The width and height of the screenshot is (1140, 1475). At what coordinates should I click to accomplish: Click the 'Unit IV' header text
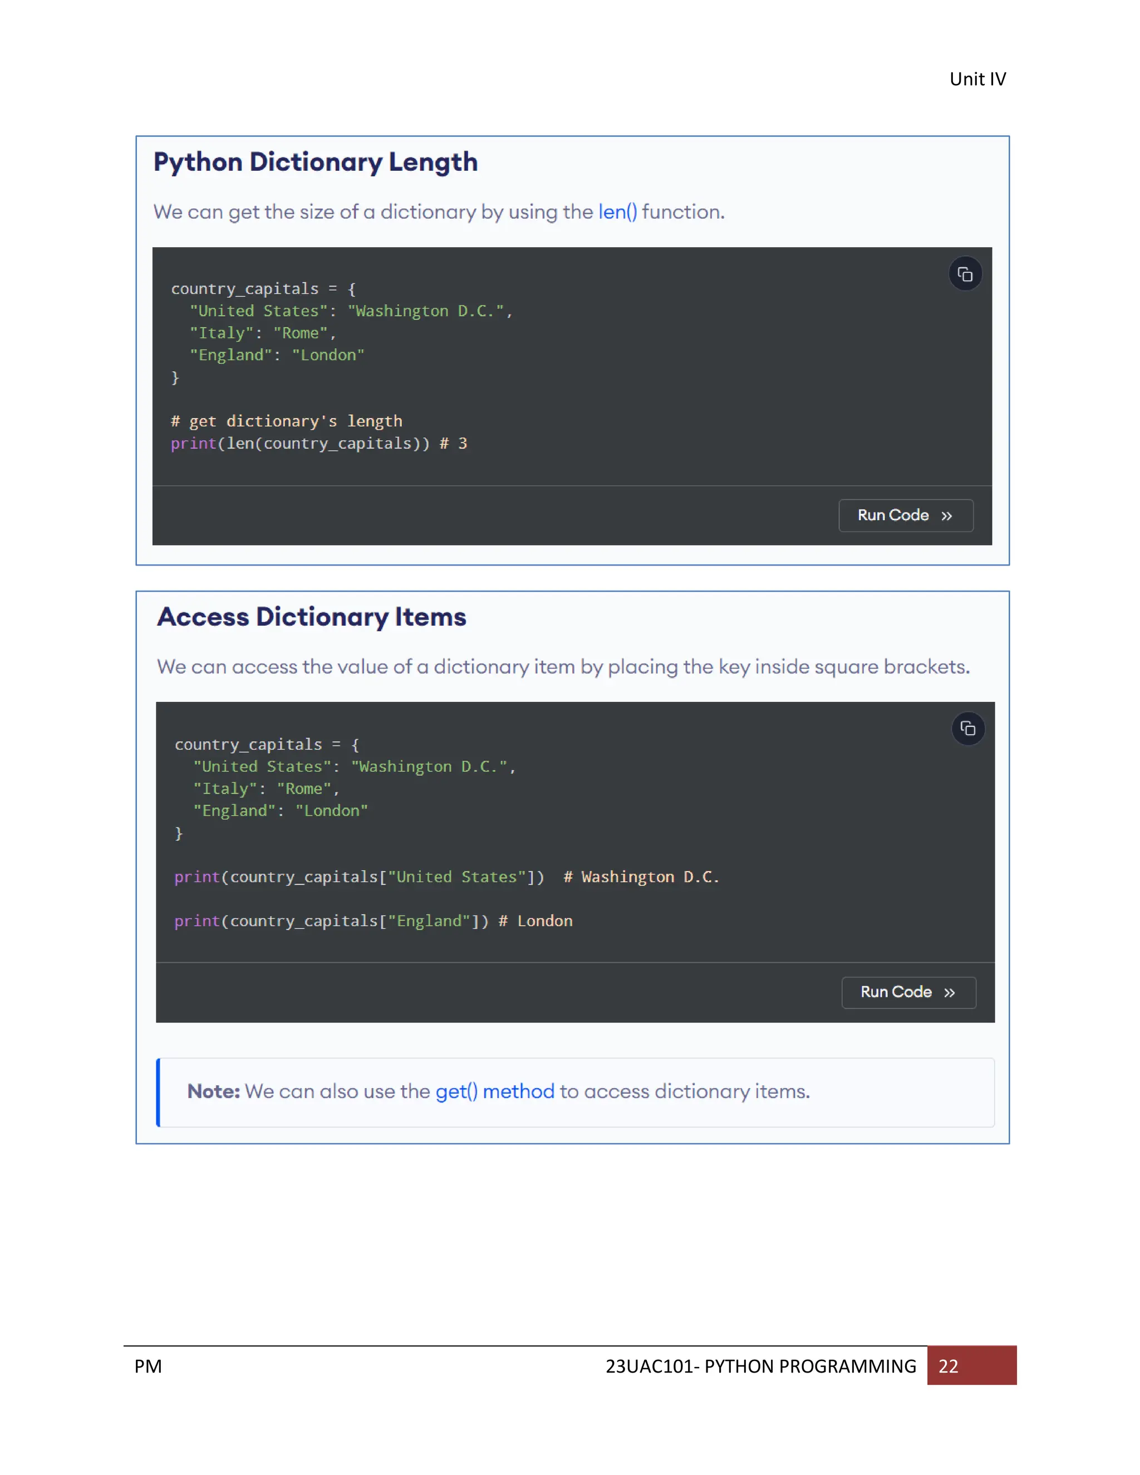[977, 79]
